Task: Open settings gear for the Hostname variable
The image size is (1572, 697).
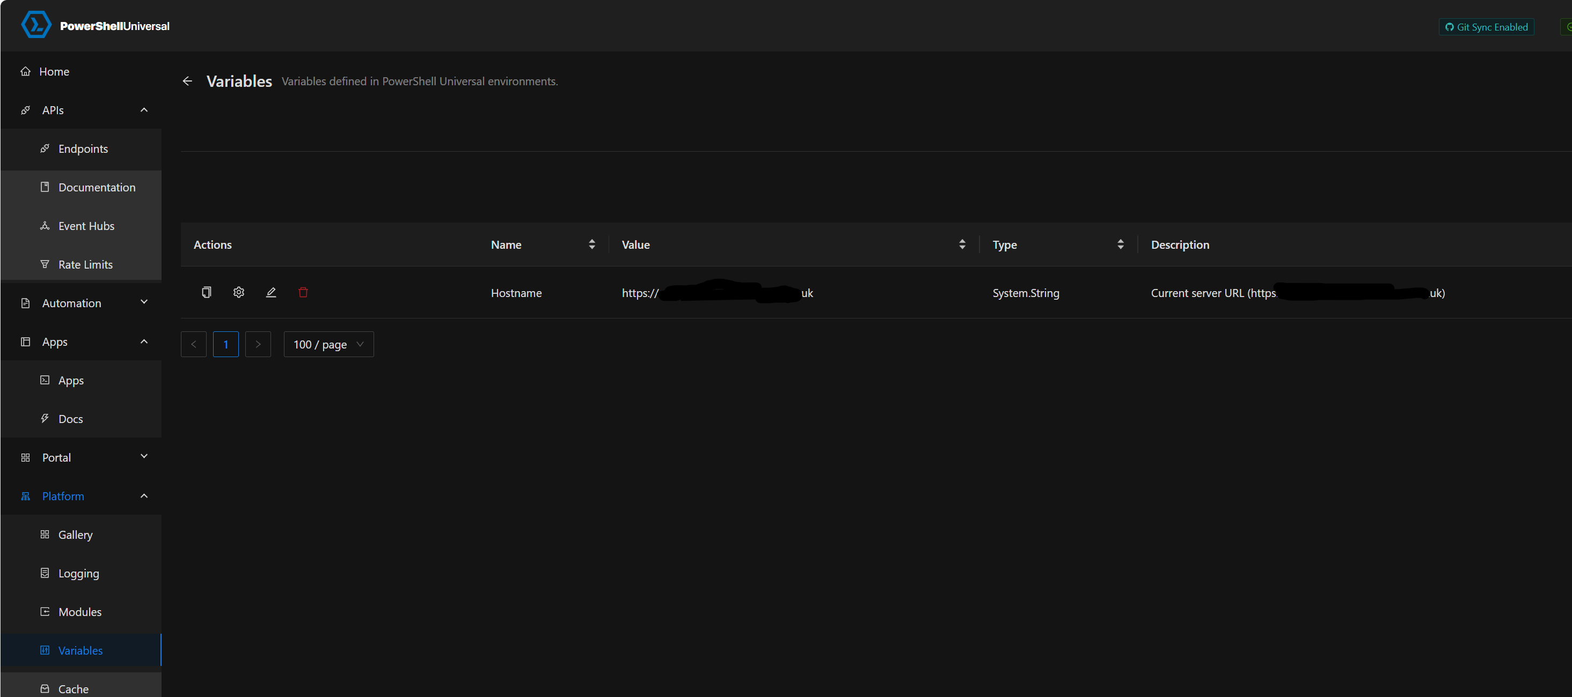Action: coord(239,292)
